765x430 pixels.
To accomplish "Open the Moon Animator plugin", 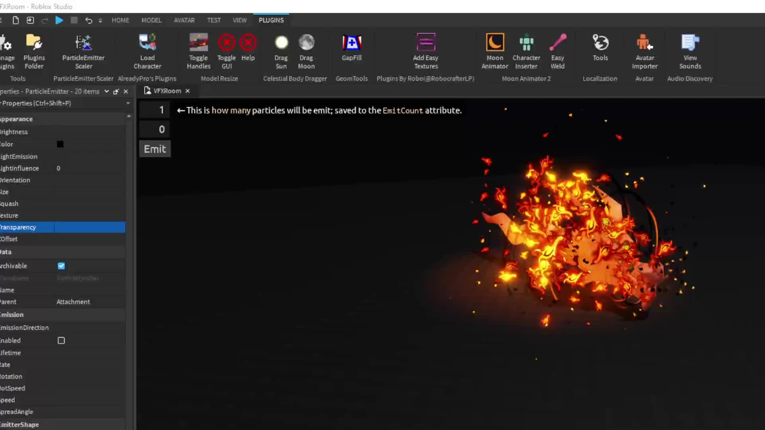I will click(494, 51).
